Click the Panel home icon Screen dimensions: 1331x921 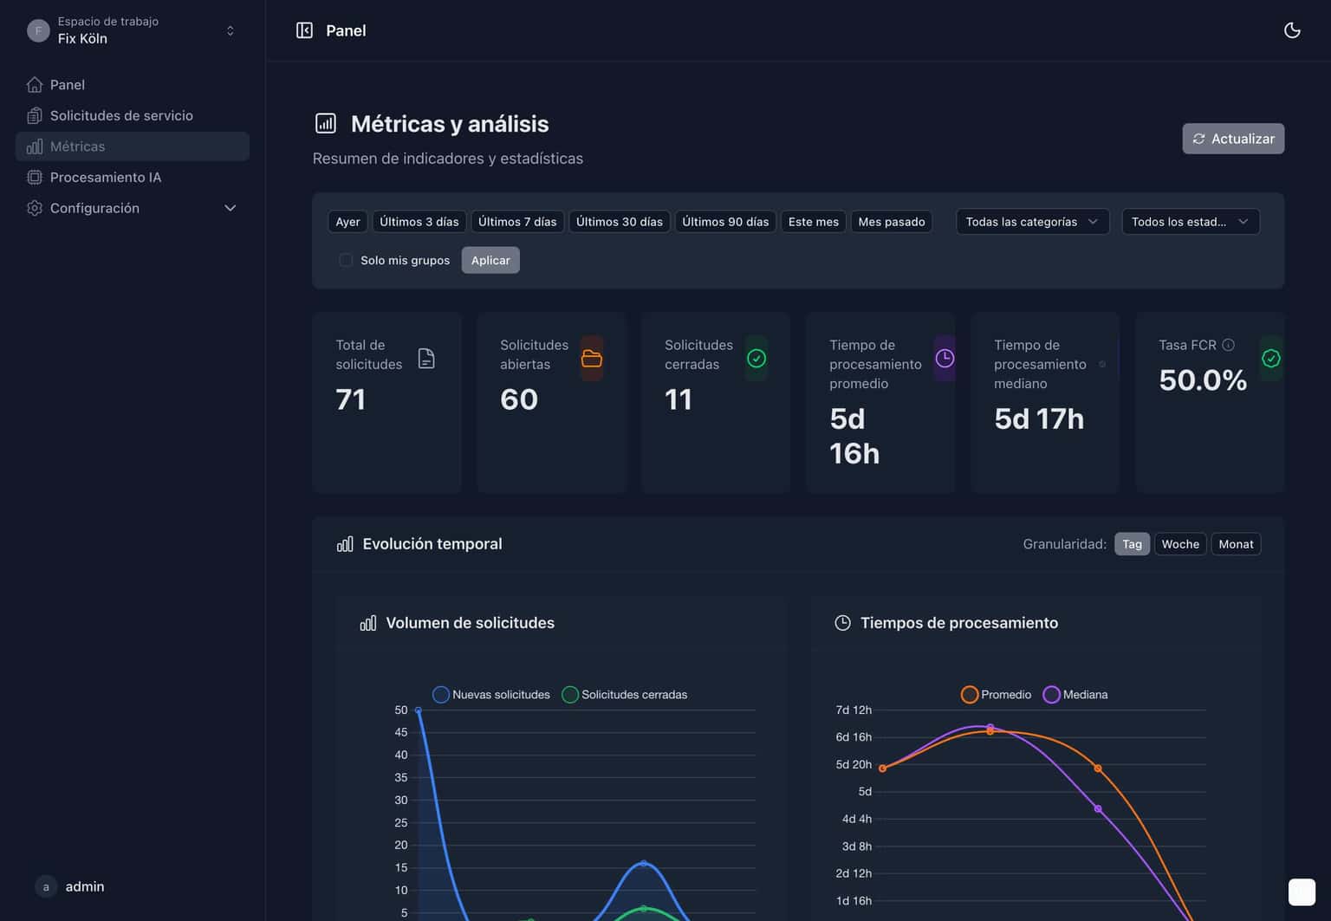coord(34,84)
